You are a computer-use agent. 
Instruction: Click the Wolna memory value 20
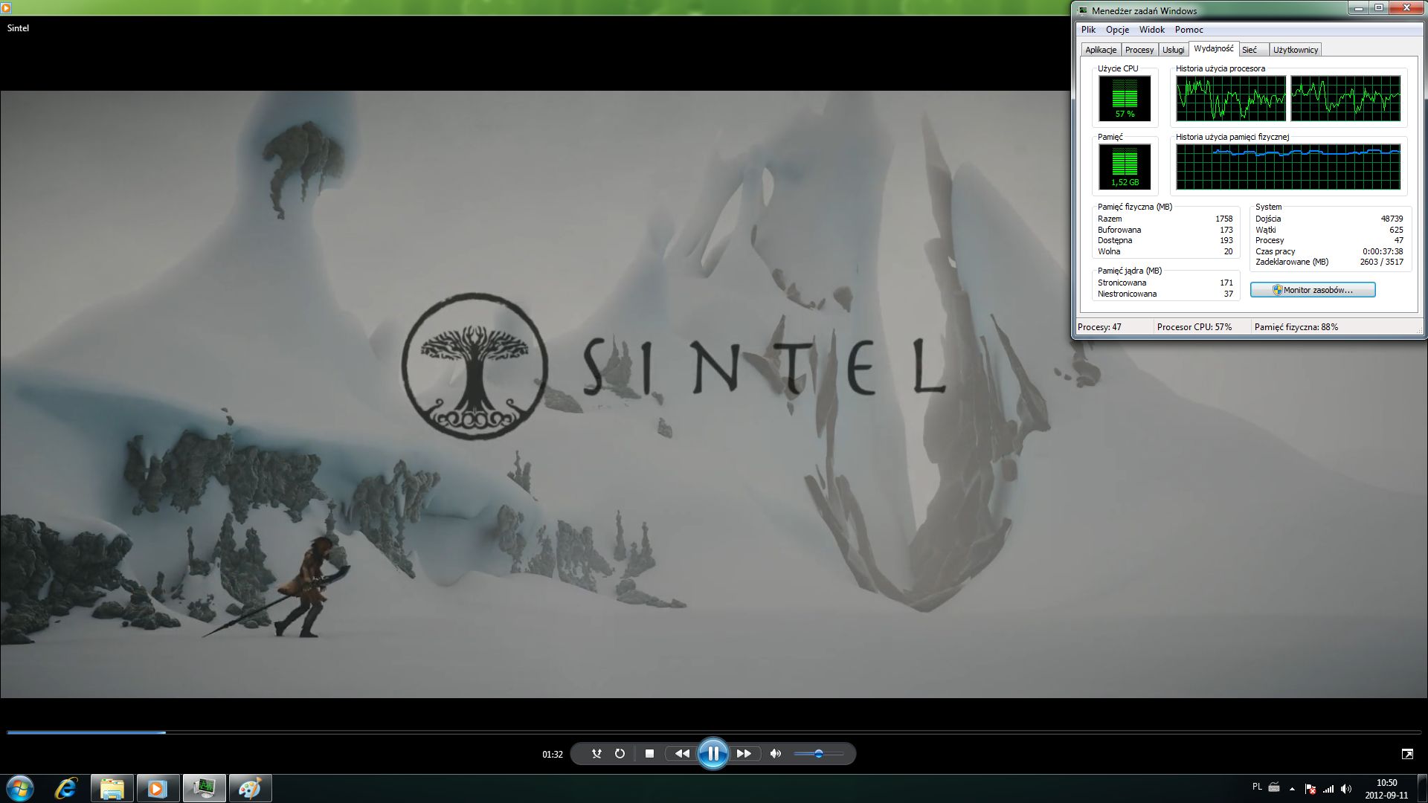tap(1228, 251)
